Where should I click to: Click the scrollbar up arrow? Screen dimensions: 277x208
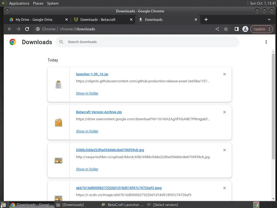pyautogui.click(x=273, y=52)
